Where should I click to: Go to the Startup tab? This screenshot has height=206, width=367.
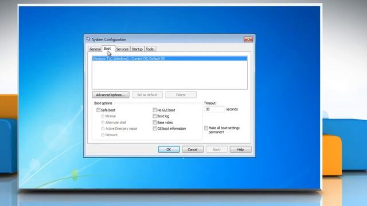pos(137,49)
